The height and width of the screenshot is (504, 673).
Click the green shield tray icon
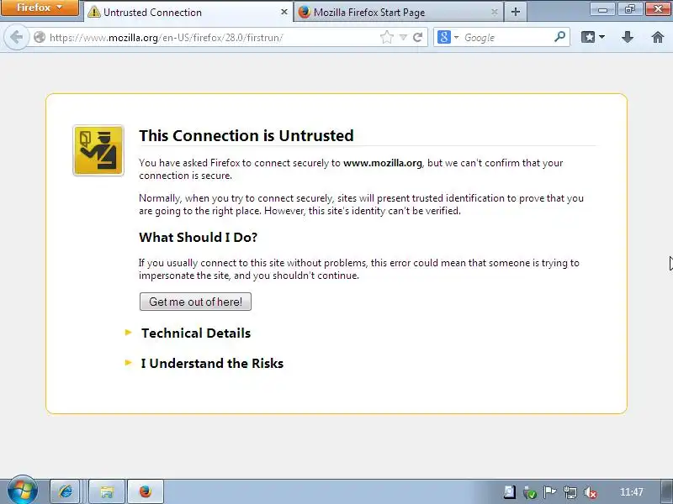(x=530, y=492)
